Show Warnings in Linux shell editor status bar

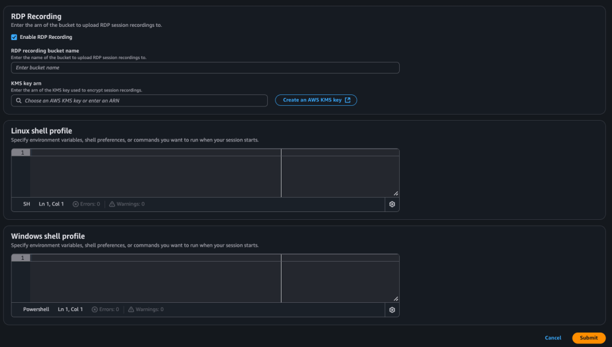point(127,204)
